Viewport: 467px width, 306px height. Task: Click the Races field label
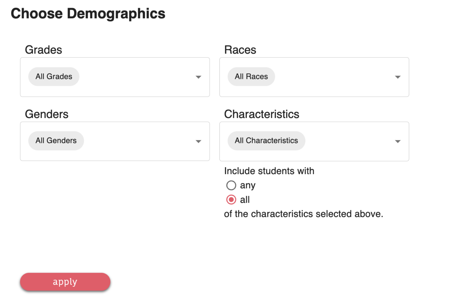[x=240, y=50]
